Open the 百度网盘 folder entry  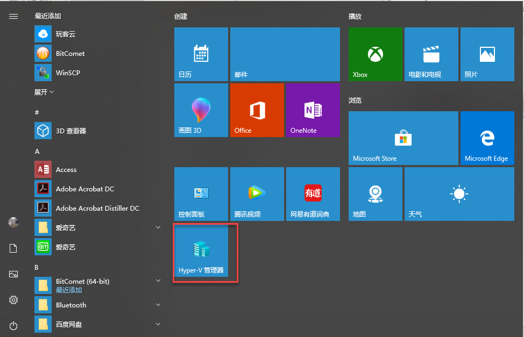click(x=98, y=324)
